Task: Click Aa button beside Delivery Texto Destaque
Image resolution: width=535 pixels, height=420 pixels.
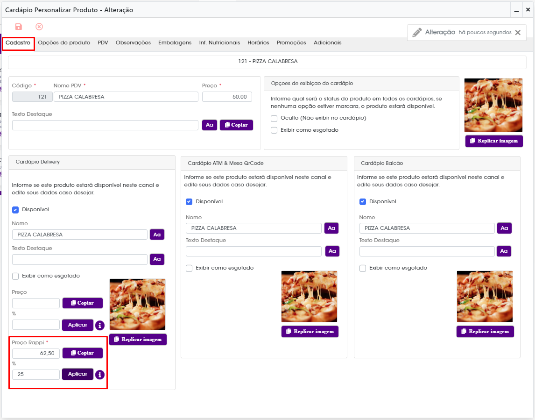Action: tap(157, 259)
